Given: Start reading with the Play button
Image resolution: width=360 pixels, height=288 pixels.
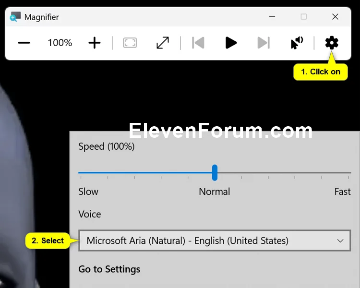Looking at the screenshot, I should (x=231, y=43).
